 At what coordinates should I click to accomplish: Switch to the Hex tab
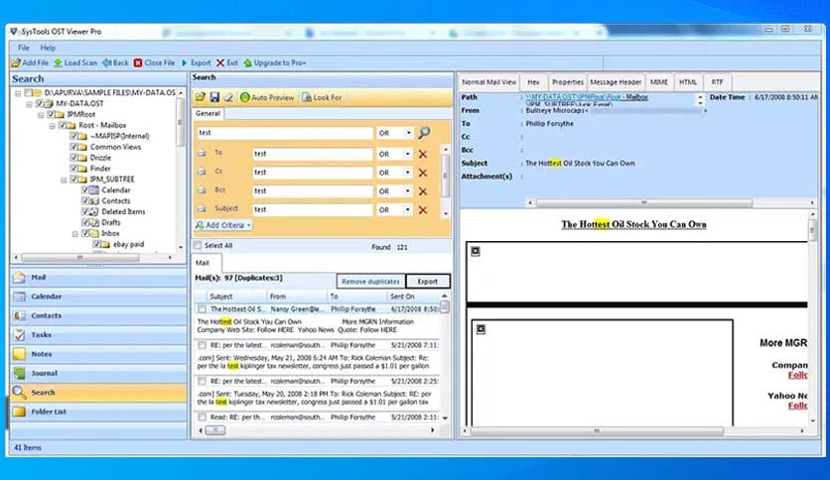tap(533, 82)
